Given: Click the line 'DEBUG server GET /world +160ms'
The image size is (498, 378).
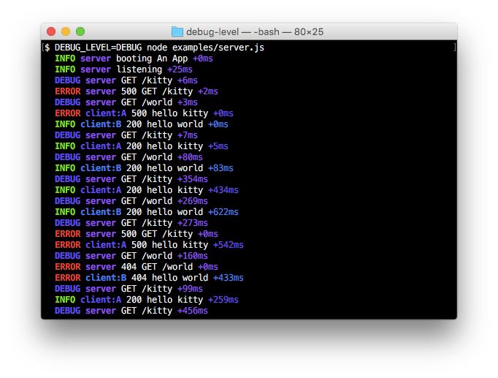Looking at the screenshot, I should click(131, 256).
